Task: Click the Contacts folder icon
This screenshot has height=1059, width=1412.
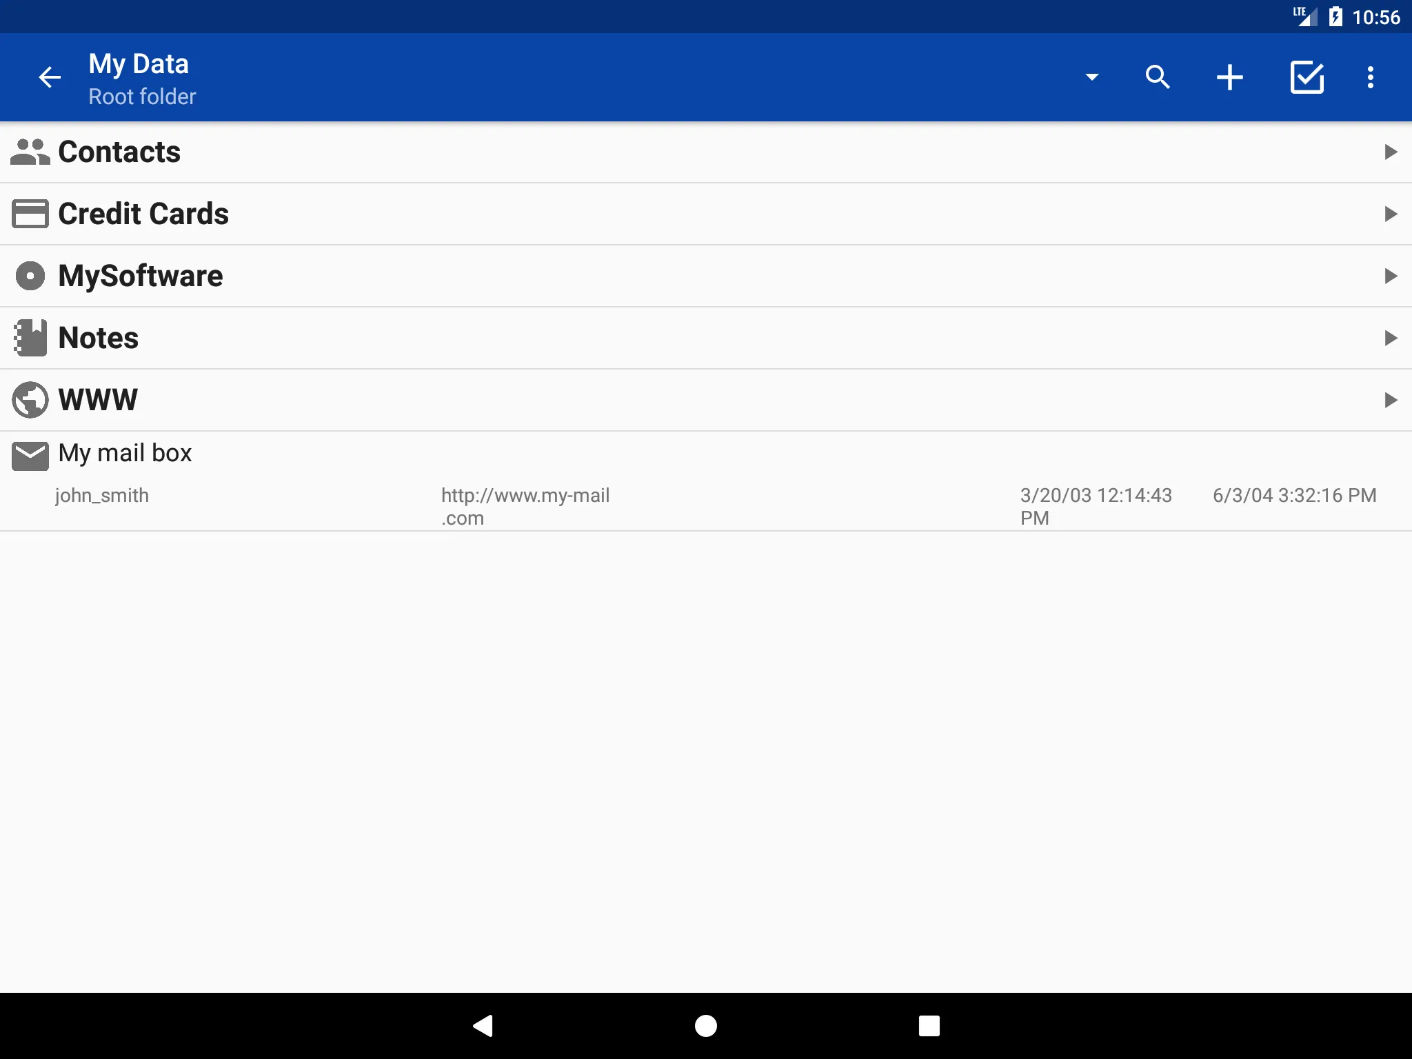Action: (x=29, y=150)
